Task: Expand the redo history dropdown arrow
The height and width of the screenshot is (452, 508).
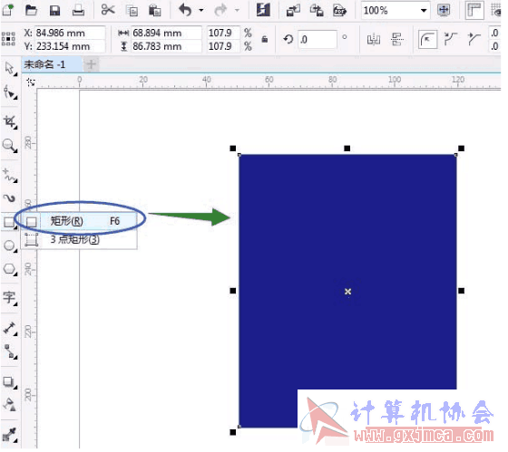Action: [238, 10]
